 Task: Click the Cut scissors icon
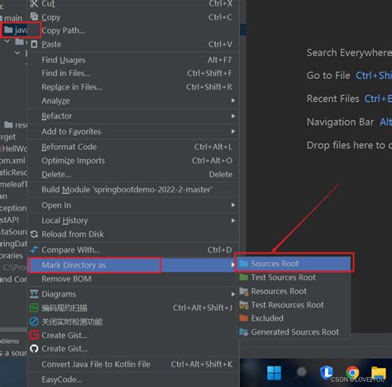pyautogui.click(x=34, y=3)
